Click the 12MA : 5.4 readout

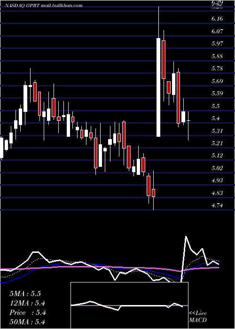point(27,303)
